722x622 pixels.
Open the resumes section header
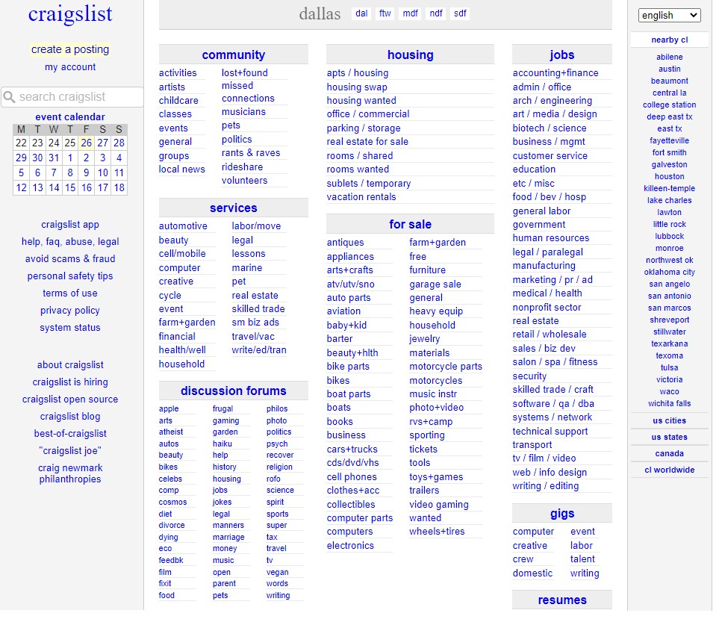561,600
